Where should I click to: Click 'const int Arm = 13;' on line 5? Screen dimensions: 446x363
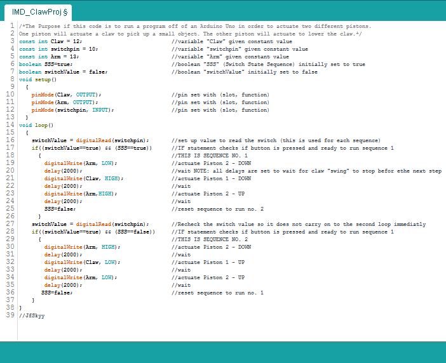[49, 57]
